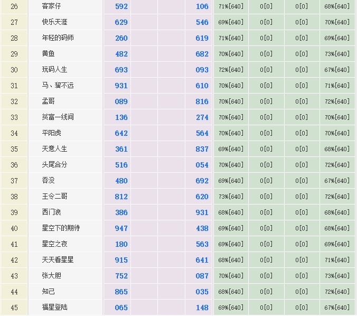Open the 贫富一线间 entry
This screenshot has width=357, height=316.
(58, 117)
